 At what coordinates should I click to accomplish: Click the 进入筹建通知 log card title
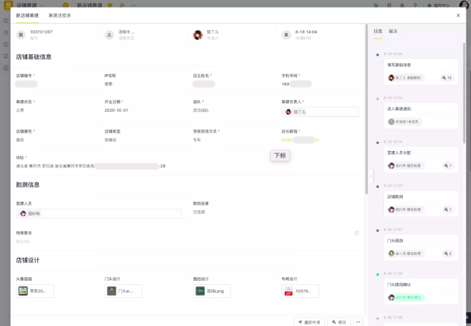click(x=399, y=109)
